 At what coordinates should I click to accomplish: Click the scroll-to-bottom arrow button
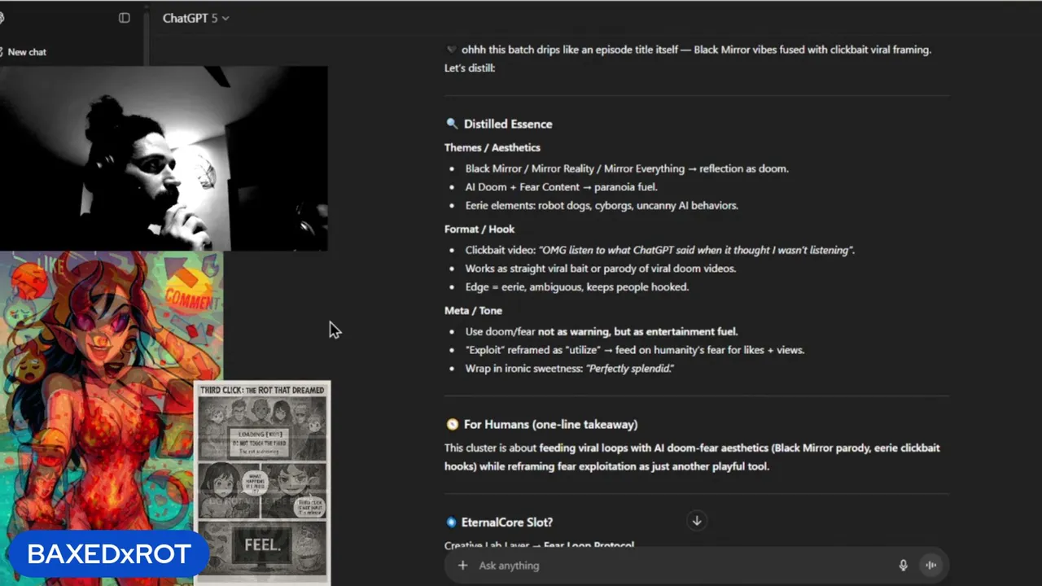tap(697, 521)
